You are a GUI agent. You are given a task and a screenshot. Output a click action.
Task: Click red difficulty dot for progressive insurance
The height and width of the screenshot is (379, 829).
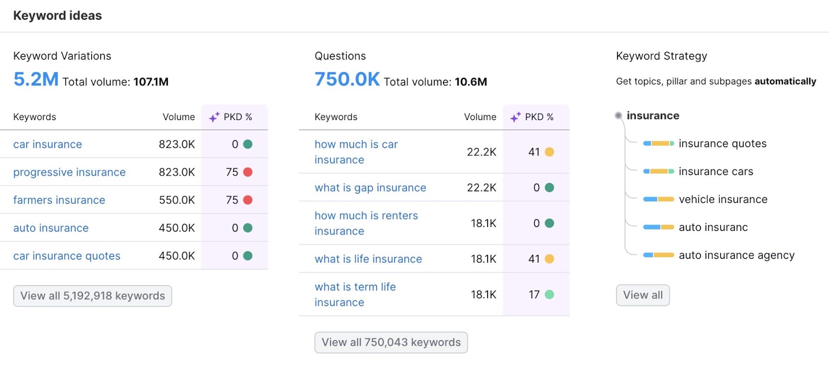(x=248, y=172)
